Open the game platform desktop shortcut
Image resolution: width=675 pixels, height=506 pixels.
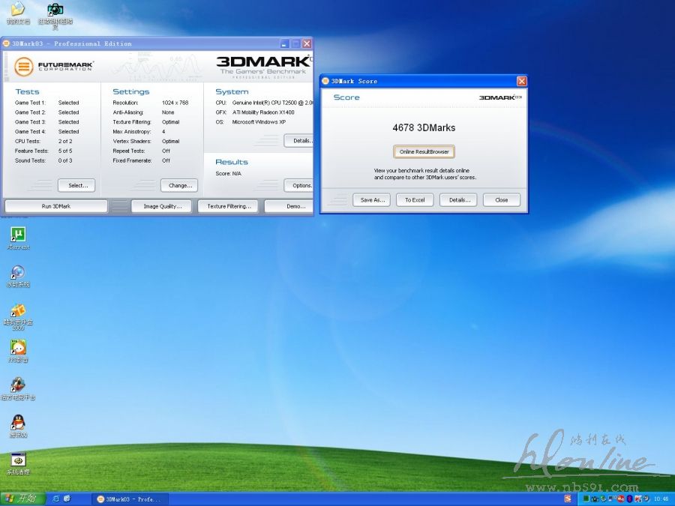(x=18, y=385)
